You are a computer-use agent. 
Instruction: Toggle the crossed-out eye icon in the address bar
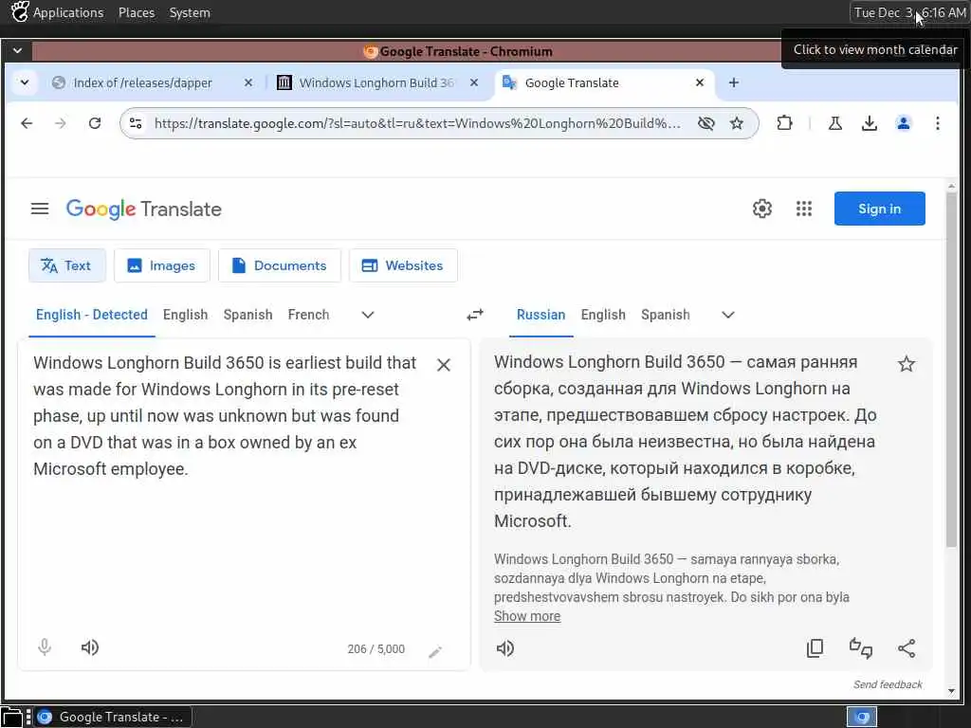click(705, 123)
